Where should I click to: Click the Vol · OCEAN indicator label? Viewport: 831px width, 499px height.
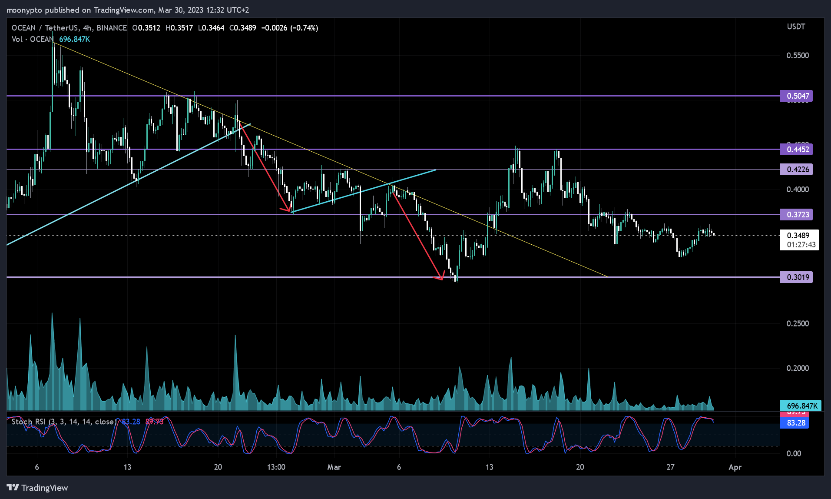coord(33,39)
